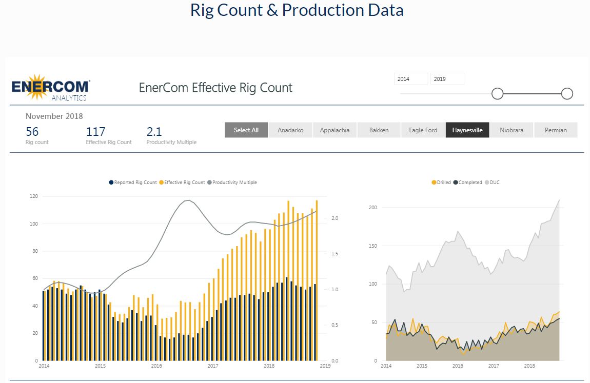
Task: Click the left handle of year slider
Action: tap(497, 94)
